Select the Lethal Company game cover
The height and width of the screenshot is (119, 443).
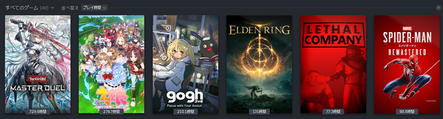point(333,64)
